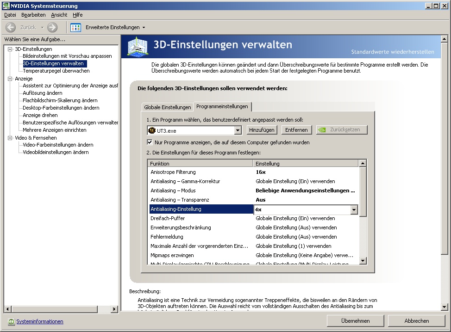
Task: Click settings list scroll-up arrow
Action: (x=363, y=163)
